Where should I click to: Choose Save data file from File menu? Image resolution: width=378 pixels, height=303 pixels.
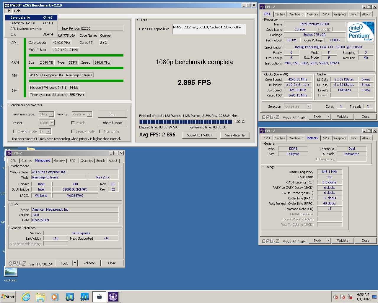coord(31,17)
